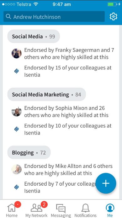Tap Mike Allton's profile photo

coord(17,169)
